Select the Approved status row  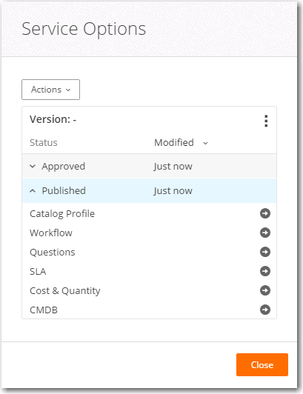[150, 166]
